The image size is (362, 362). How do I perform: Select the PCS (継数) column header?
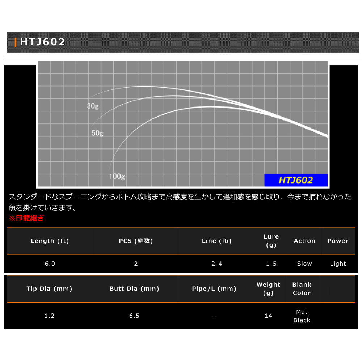(136, 241)
